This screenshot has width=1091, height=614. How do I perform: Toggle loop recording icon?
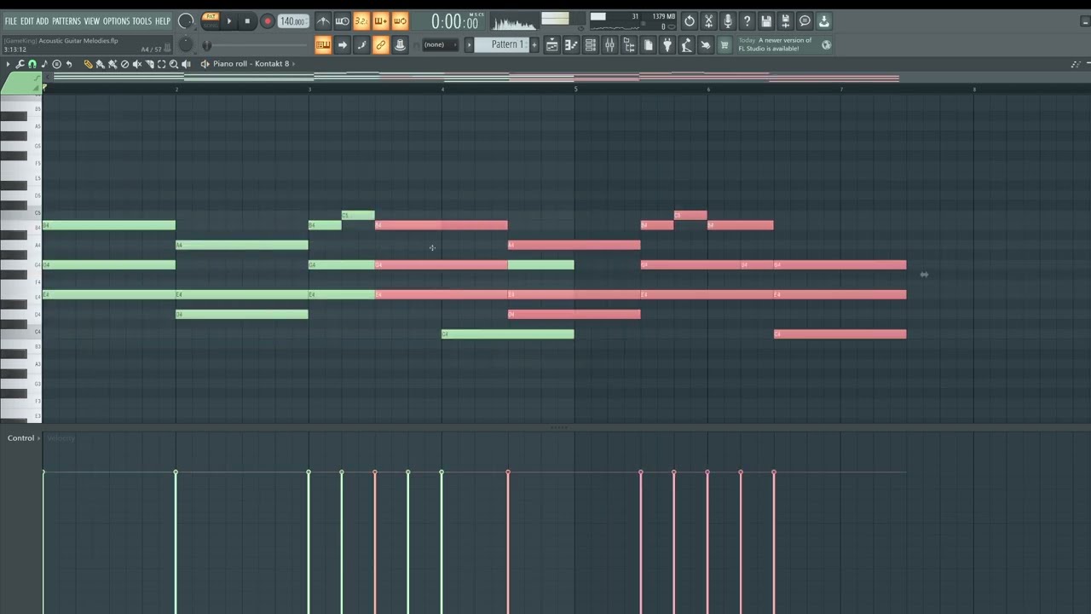400,21
